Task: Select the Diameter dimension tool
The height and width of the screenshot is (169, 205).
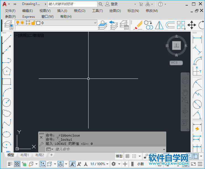Action: [x=197, y=104]
